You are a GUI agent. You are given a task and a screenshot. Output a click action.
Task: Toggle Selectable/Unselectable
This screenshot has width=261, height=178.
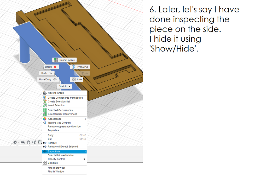65,155
